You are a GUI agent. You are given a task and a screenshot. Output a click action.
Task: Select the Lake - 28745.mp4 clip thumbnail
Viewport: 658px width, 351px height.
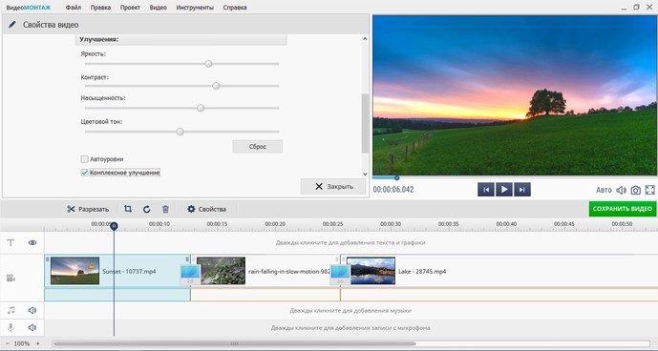point(371,271)
